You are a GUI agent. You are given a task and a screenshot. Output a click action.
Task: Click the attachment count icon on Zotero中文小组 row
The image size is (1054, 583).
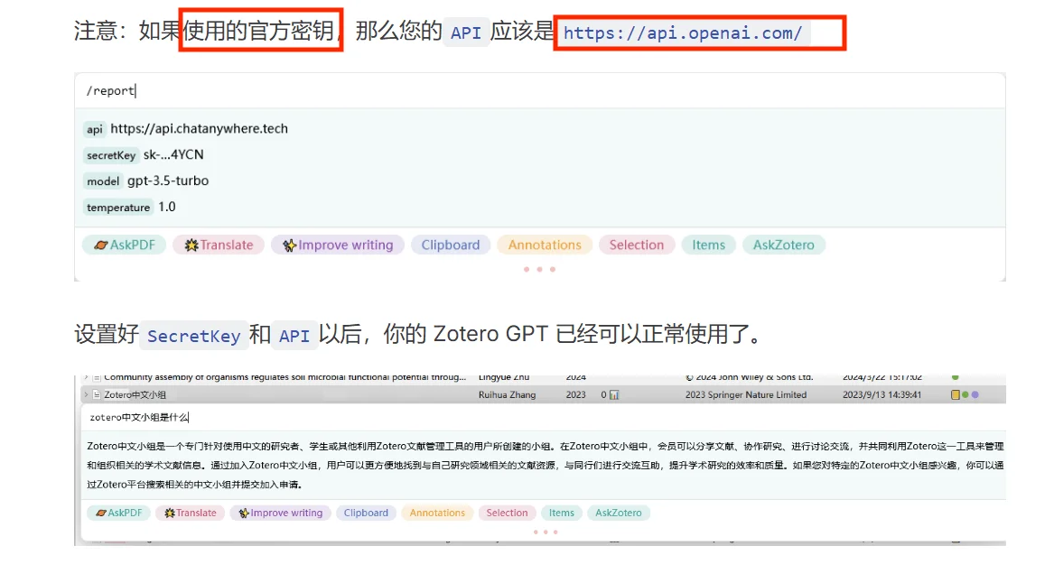tap(614, 394)
